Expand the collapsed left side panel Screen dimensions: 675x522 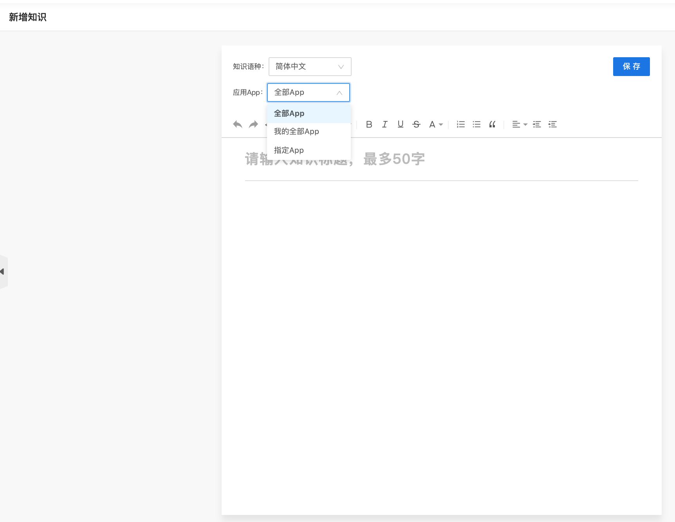[x=4, y=272]
